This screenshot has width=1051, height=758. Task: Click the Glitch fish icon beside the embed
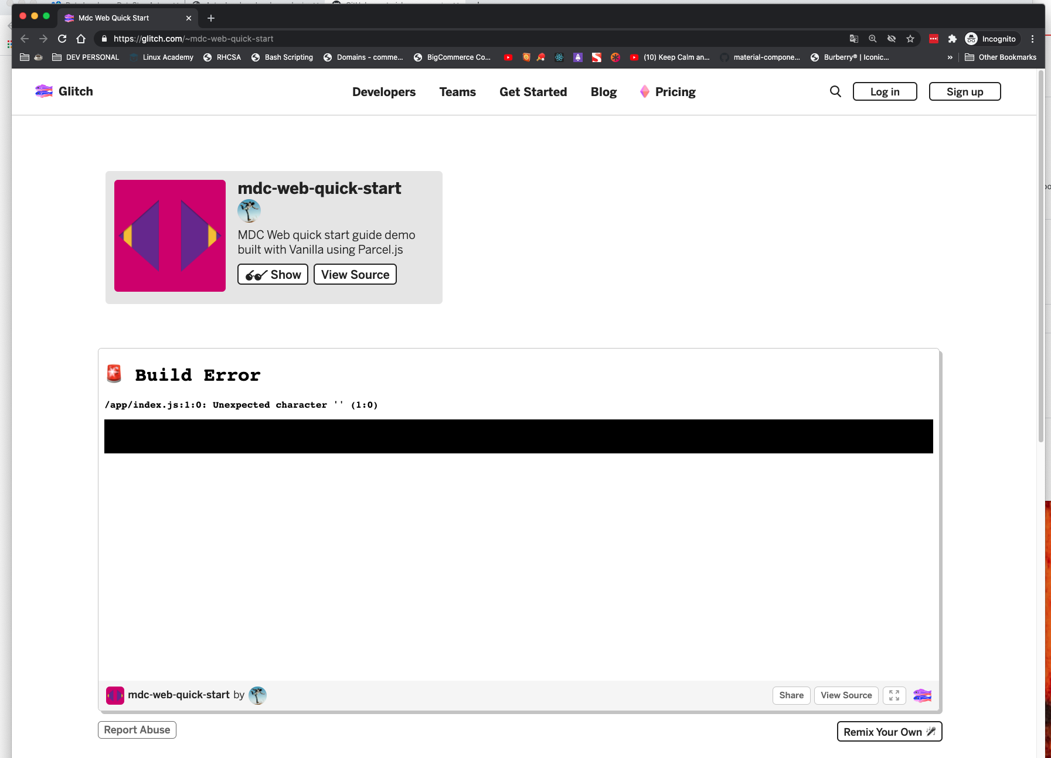pos(922,695)
